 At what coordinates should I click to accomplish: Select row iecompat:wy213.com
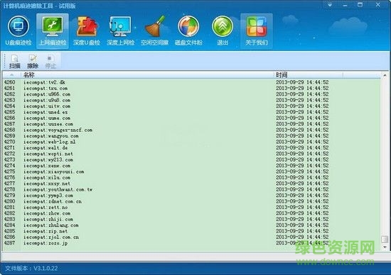pyautogui.click(x=191, y=160)
